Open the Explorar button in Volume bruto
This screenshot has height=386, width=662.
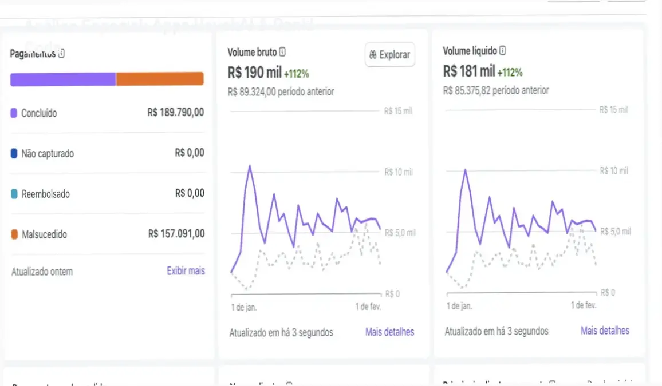389,54
